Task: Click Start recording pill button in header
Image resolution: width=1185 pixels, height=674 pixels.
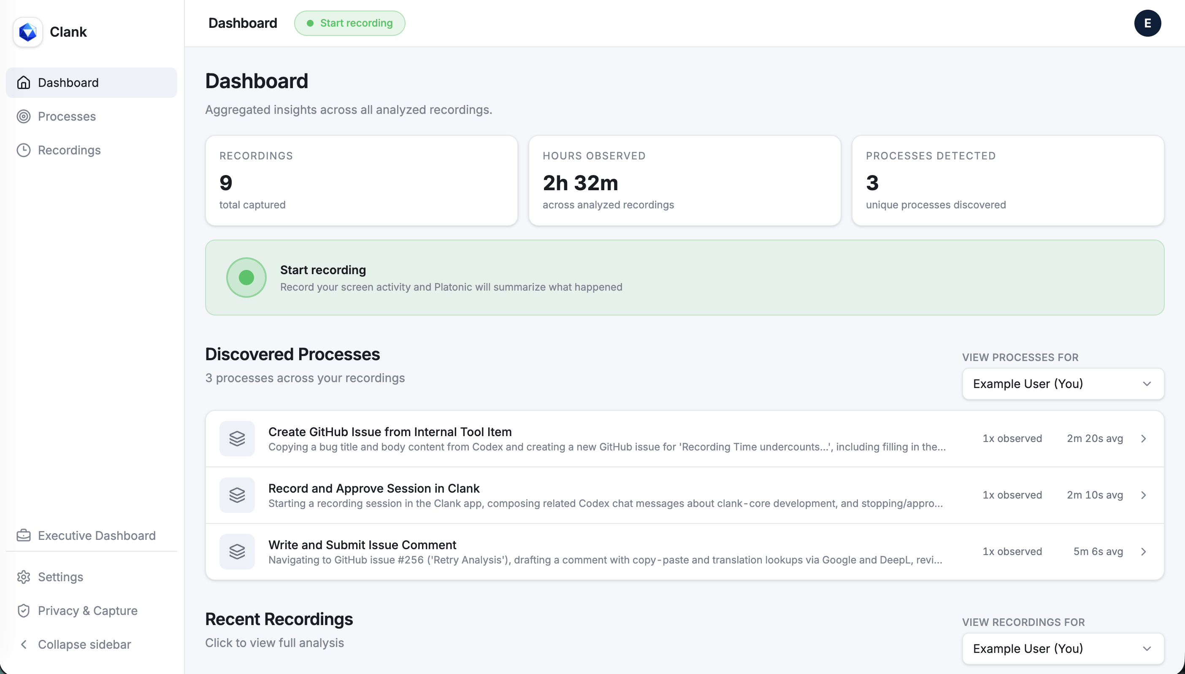Action: coord(349,23)
